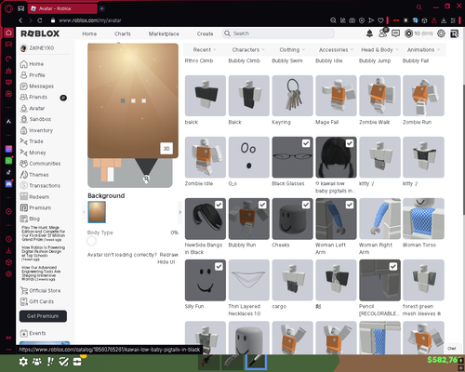Reload the browser page

40,20
